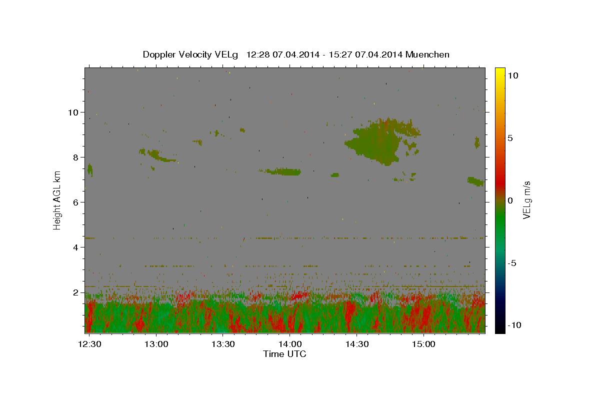This screenshot has height=400, width=600.
Task: Click the height tick label 6
Action: pos(76,202)
